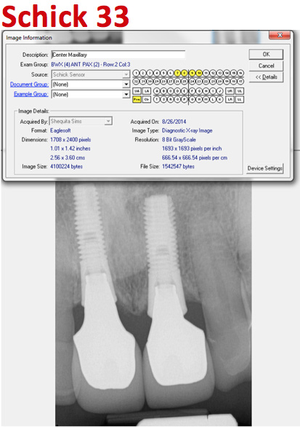This screenshot has height=427, width=300.
Task: Click the Eaglesoft format value
Action: [60, 130]
